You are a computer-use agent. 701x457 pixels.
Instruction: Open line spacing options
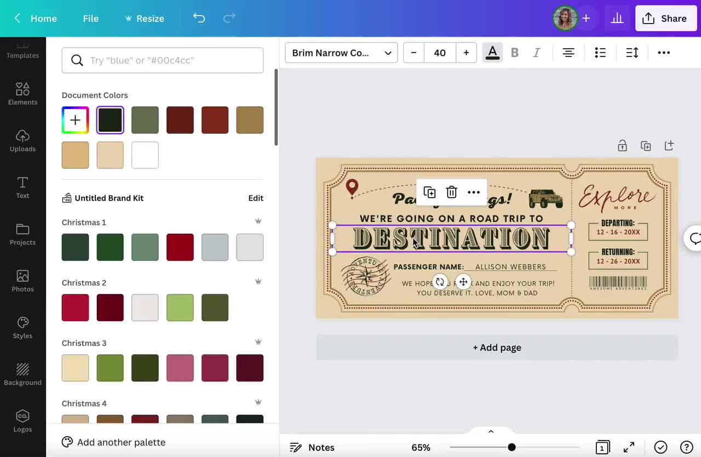[632, 53]
